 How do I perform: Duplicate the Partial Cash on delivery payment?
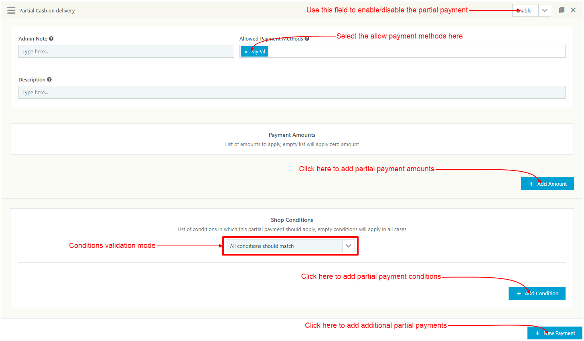562,10
